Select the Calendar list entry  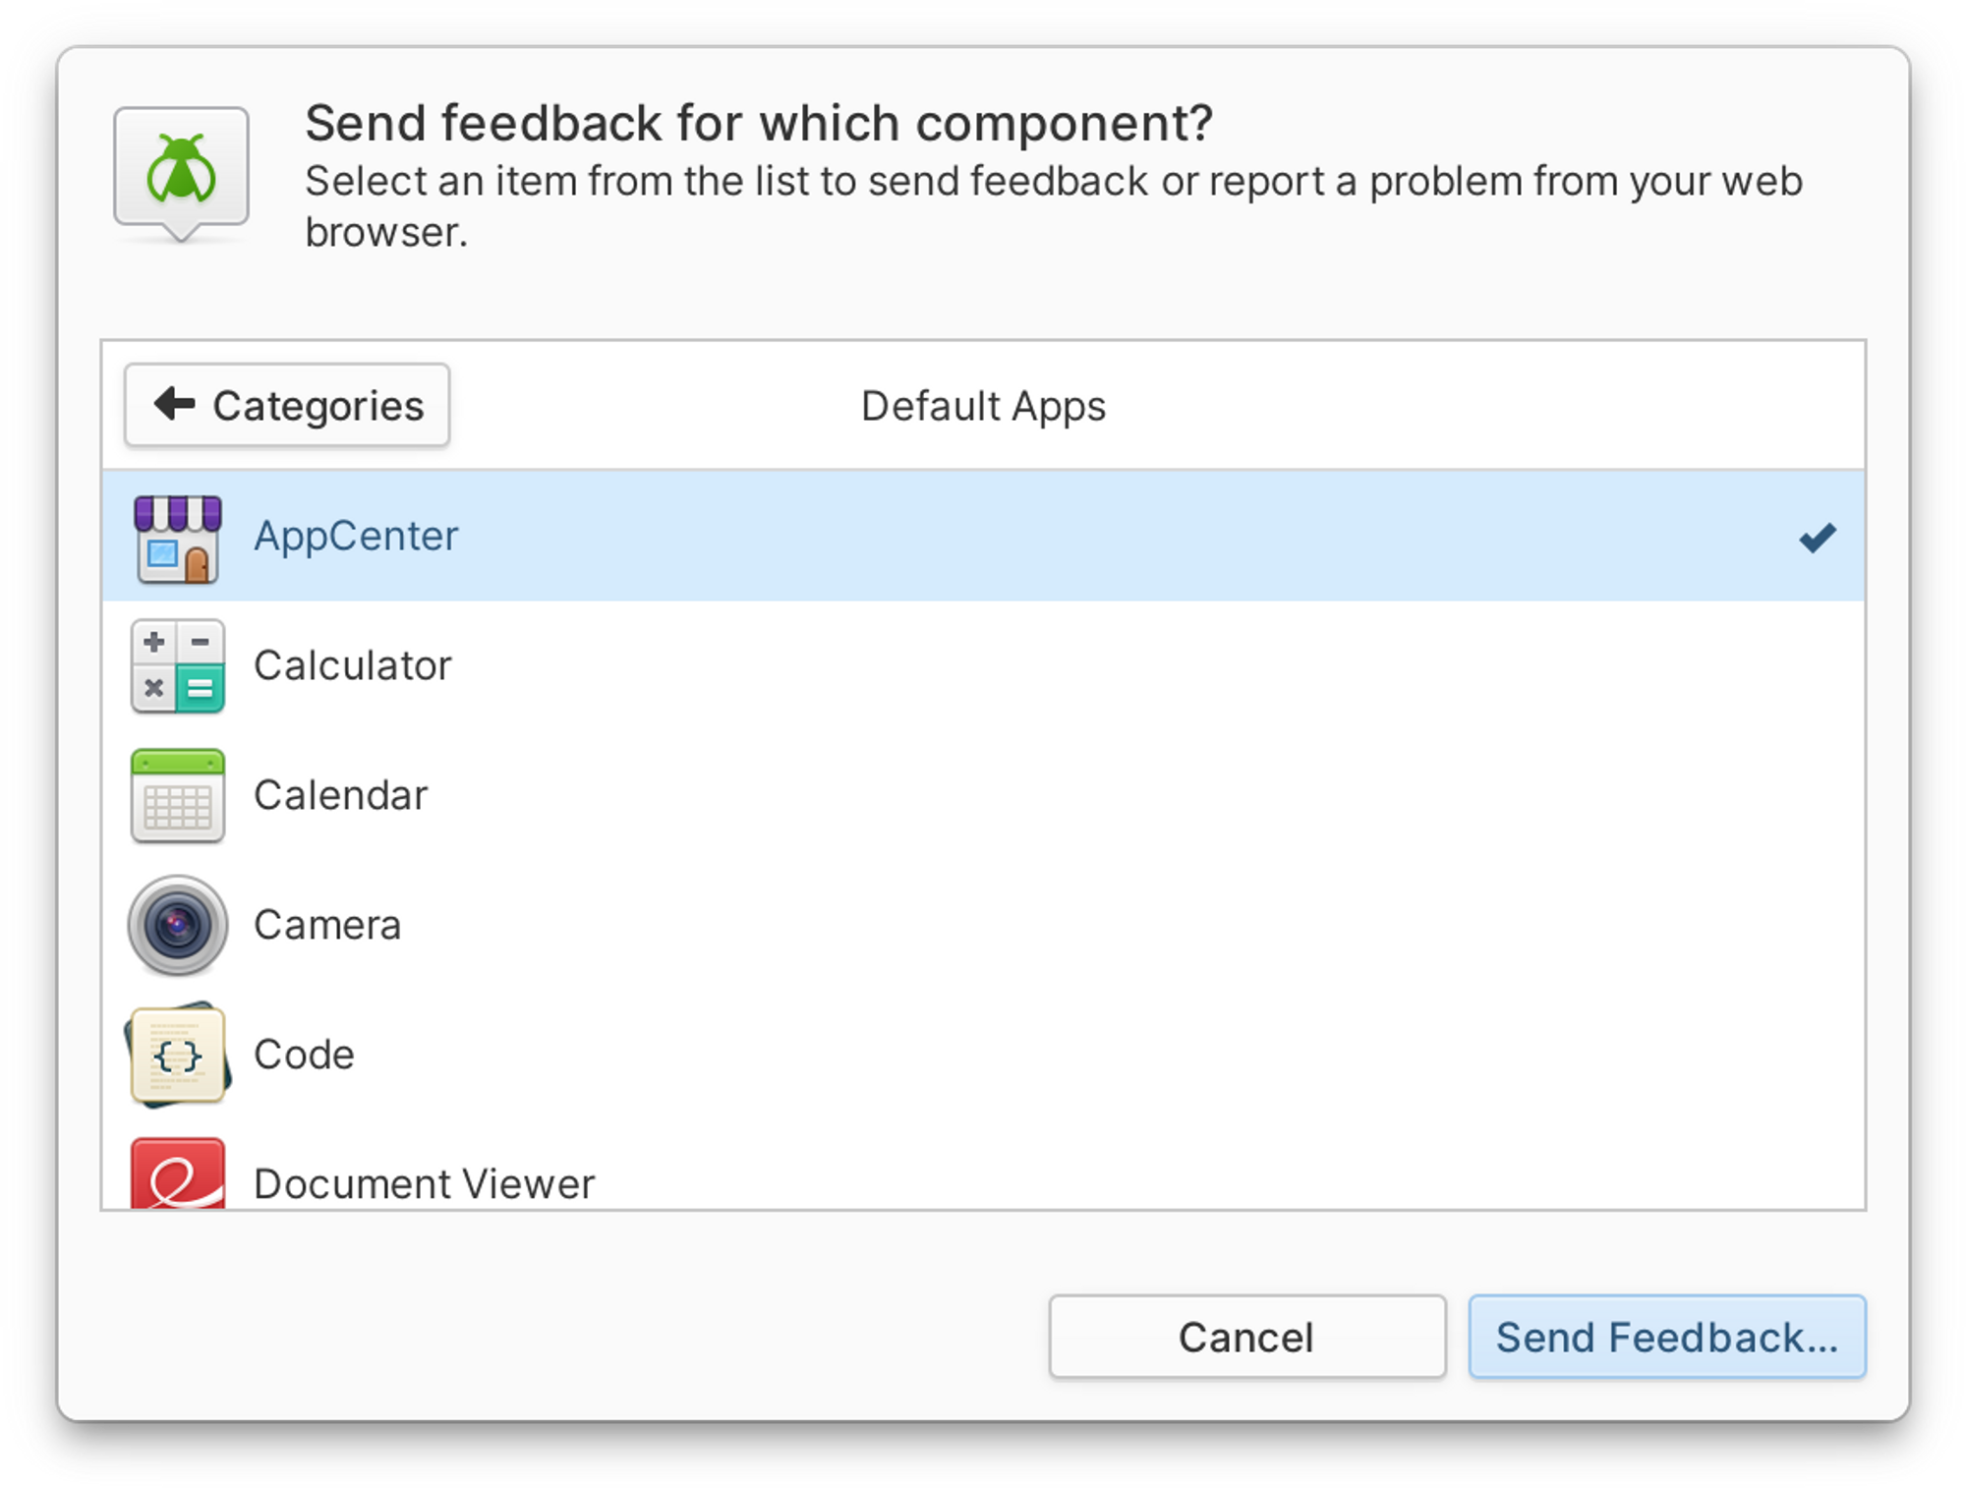click(983, 796)
